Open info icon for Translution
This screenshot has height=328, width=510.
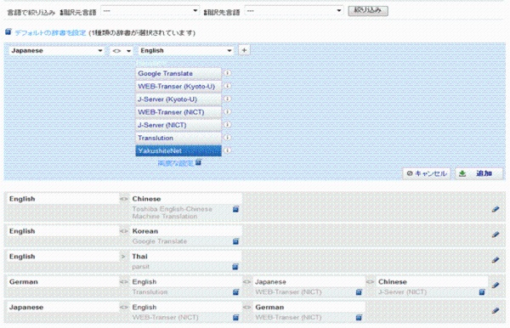click(228, 138)
